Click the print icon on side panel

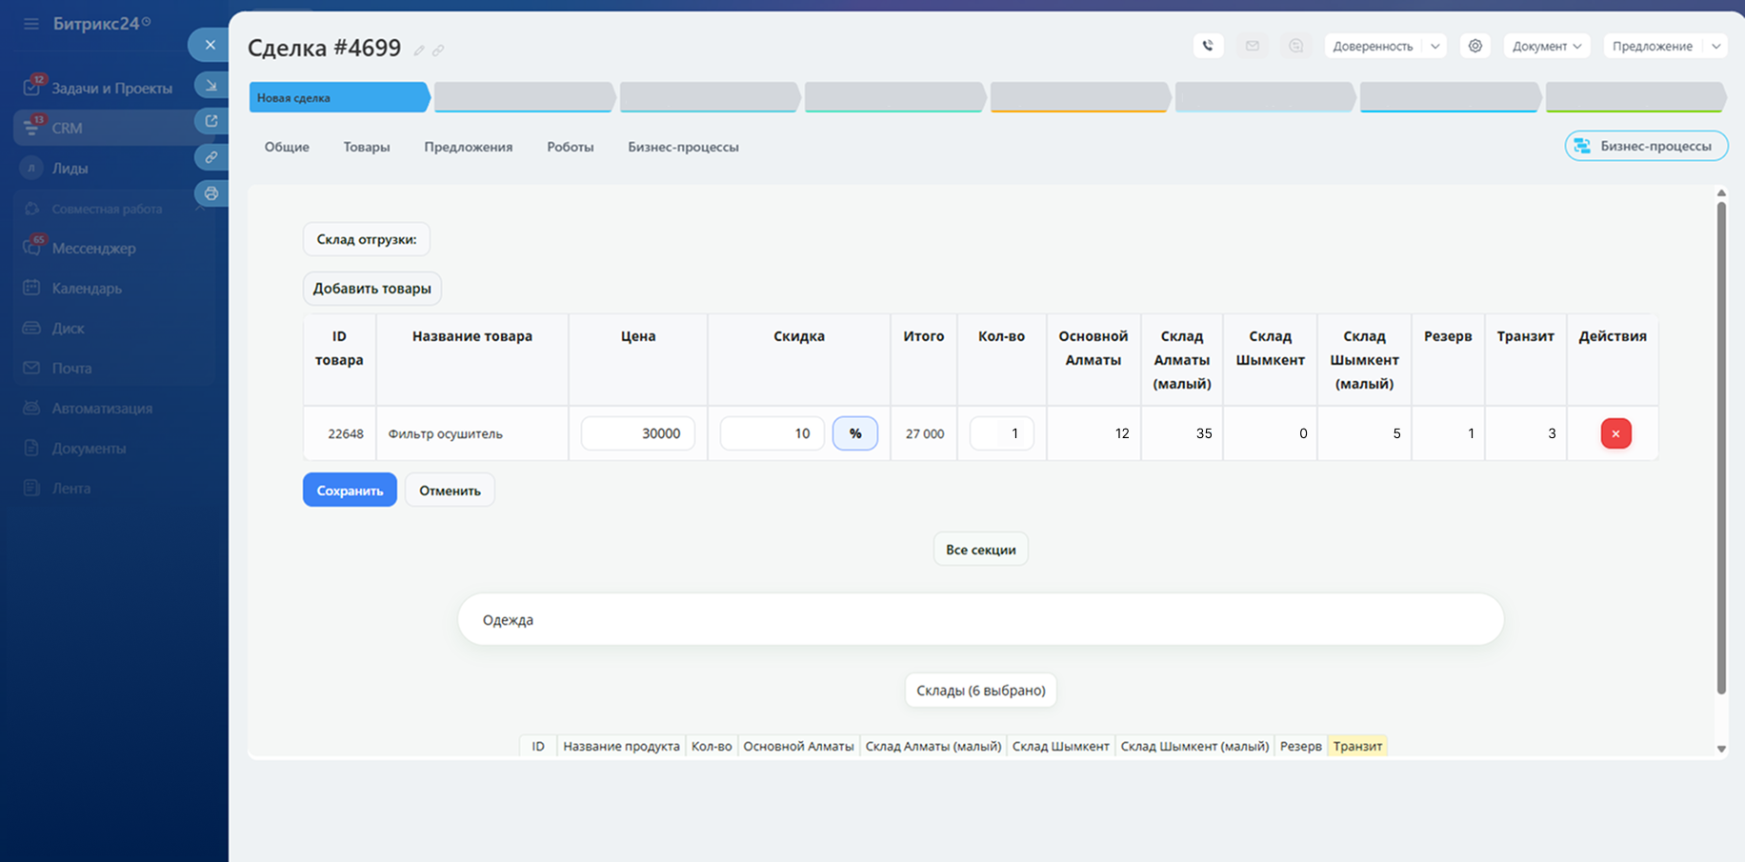[211, 193]
